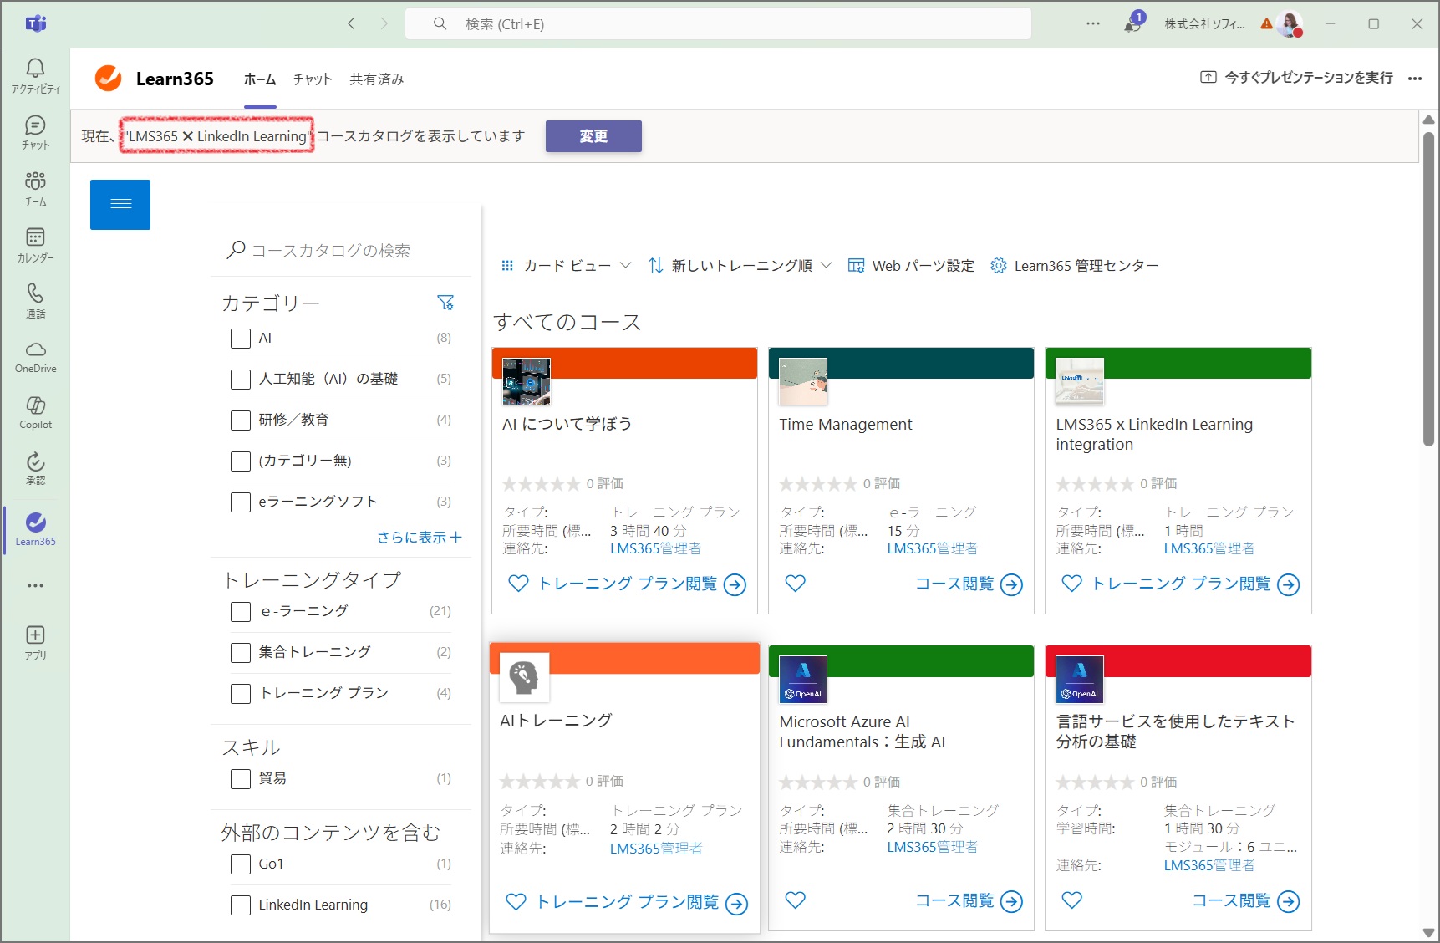The width and height of the screenshot is (1440, 943).
Task: Click the コースカタログの検索 field
Action: coord(341,251)
